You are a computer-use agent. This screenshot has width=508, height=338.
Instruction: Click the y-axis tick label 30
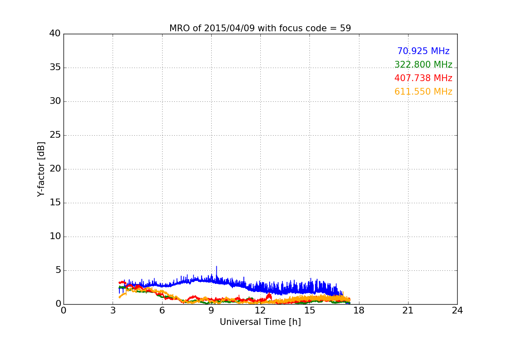click(55, 101)
